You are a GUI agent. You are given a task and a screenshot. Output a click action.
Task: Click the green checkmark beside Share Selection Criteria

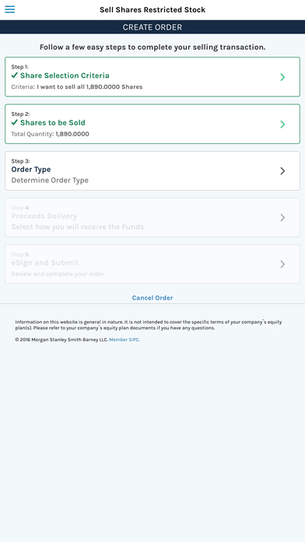pyautogui.click(x=15, y=75)
